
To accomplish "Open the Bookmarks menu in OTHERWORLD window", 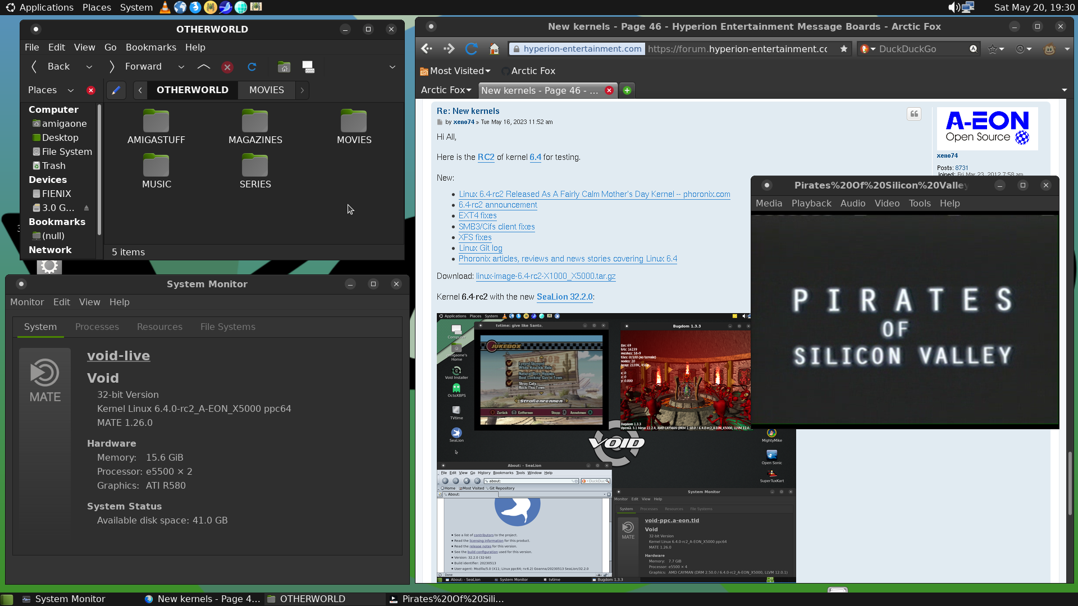I will click(150, 48).
